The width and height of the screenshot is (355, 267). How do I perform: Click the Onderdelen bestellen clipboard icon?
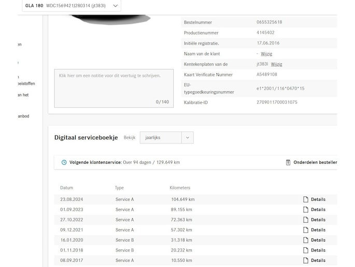(288, 163)
